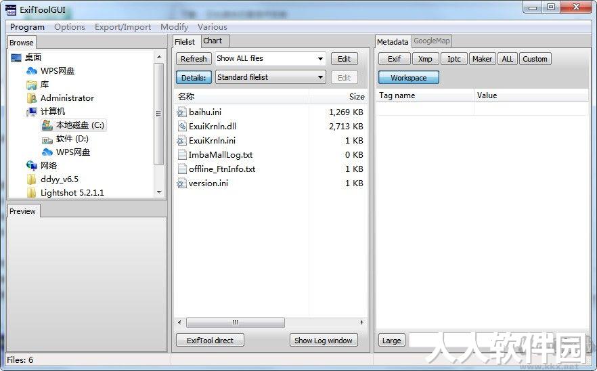Click the WPS网盘 cloud icon under 计算机
This screenshot has height=371, width=597.
coord(47,152)
